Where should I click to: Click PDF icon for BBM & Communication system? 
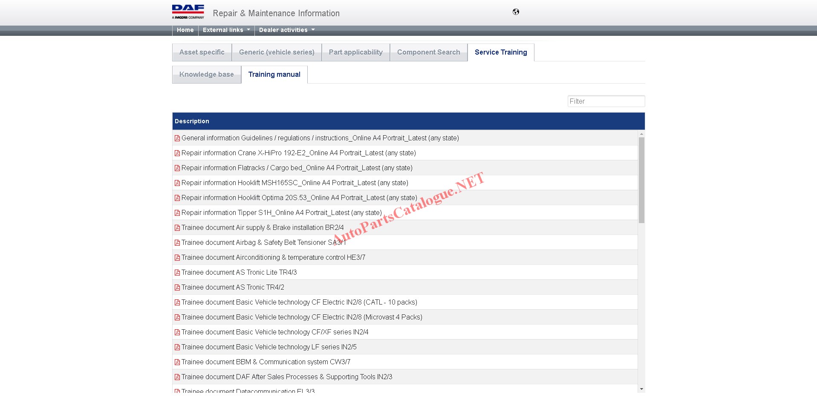(x=177, y=362)
